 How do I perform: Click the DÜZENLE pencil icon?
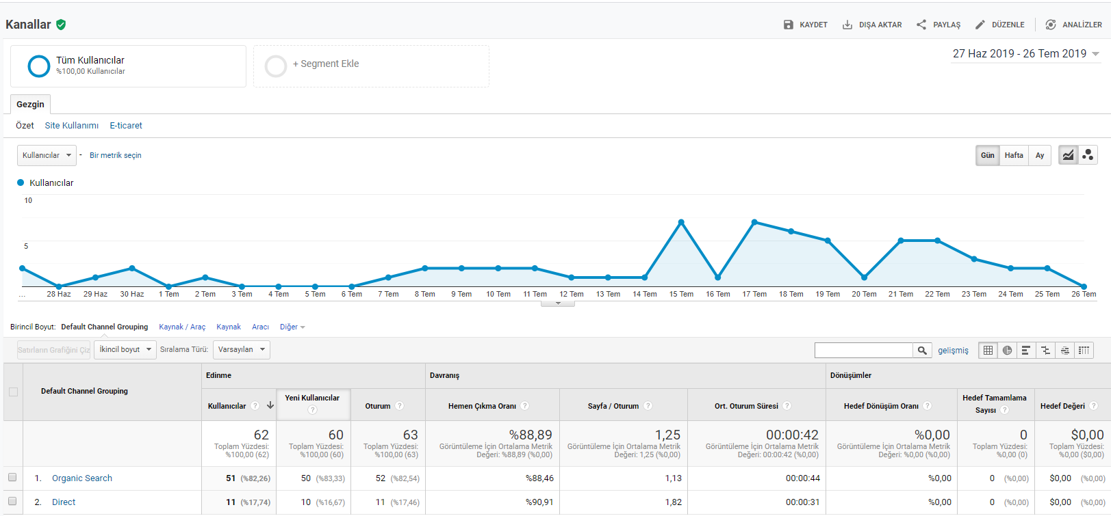tap(980, 25)
